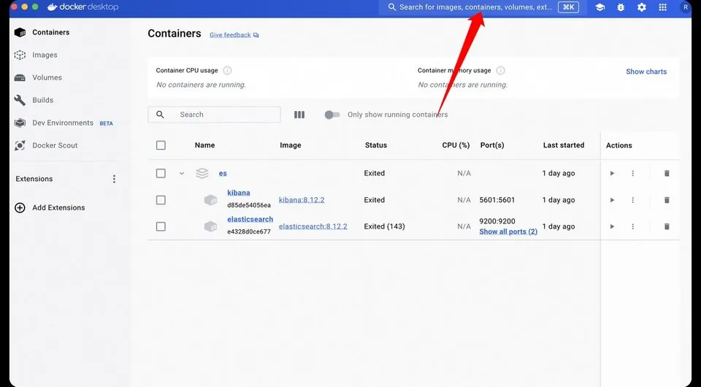The width and height of the screenshot is (701, 387).
Task: Delete the kibana container
Action: pos(667,200)
